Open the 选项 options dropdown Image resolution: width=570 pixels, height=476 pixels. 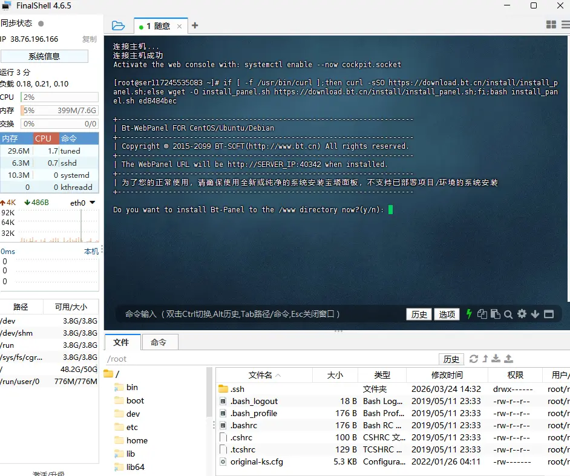tap(447, 314)
